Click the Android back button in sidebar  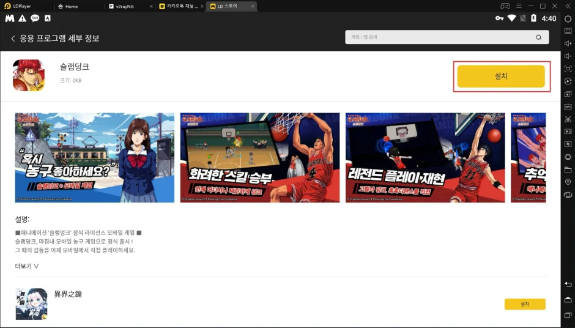(568, 285)
